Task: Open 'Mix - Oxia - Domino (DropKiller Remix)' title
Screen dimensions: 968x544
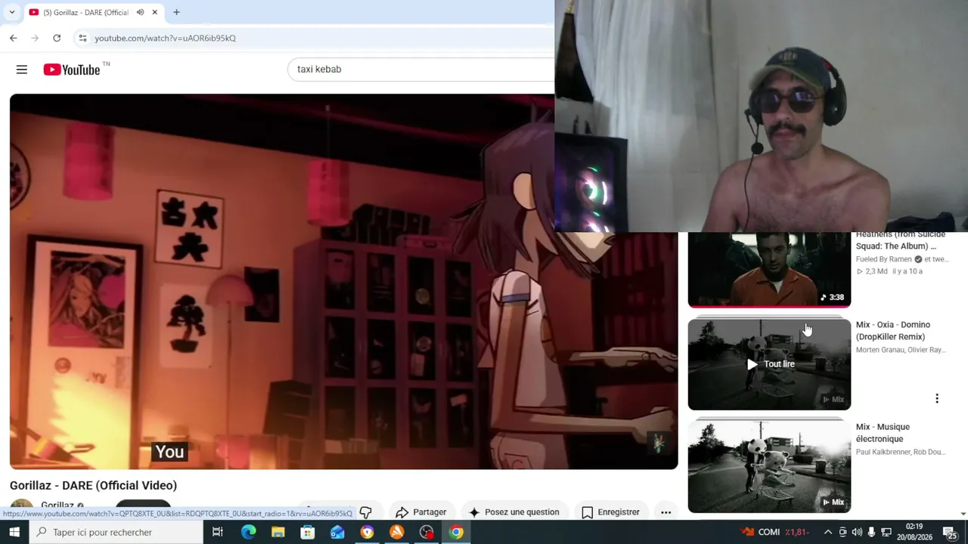Action: pyautogui.click(x=893, y=331)
